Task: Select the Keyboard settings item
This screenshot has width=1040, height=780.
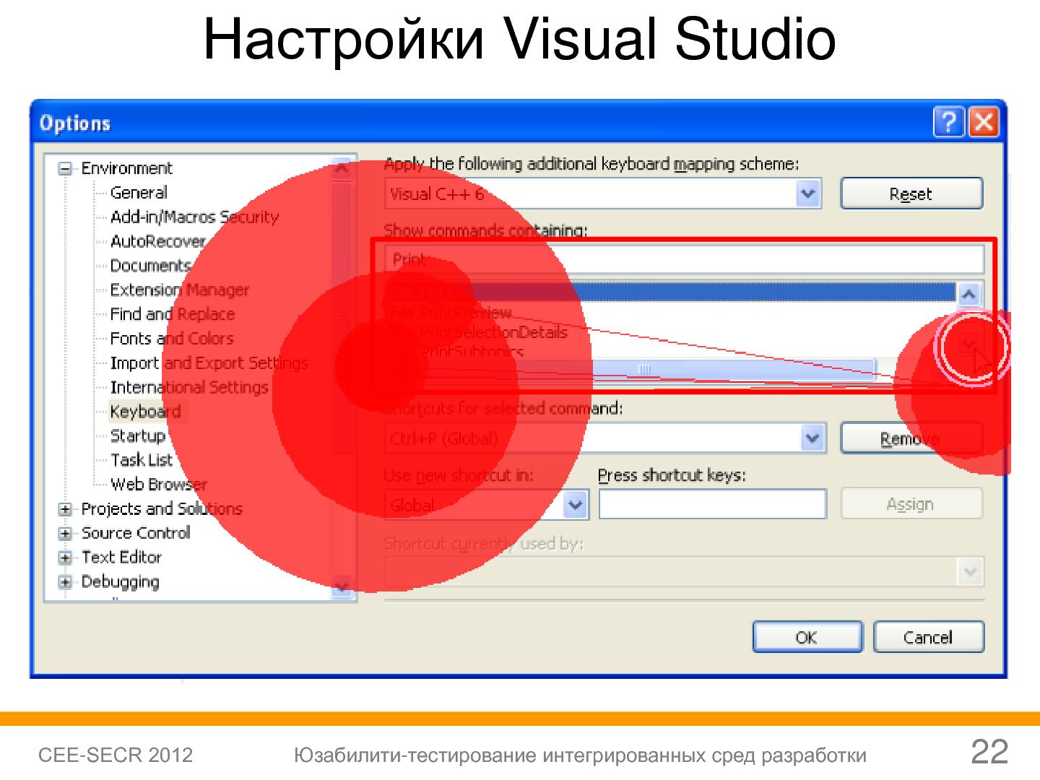Action: click(145, 412)
